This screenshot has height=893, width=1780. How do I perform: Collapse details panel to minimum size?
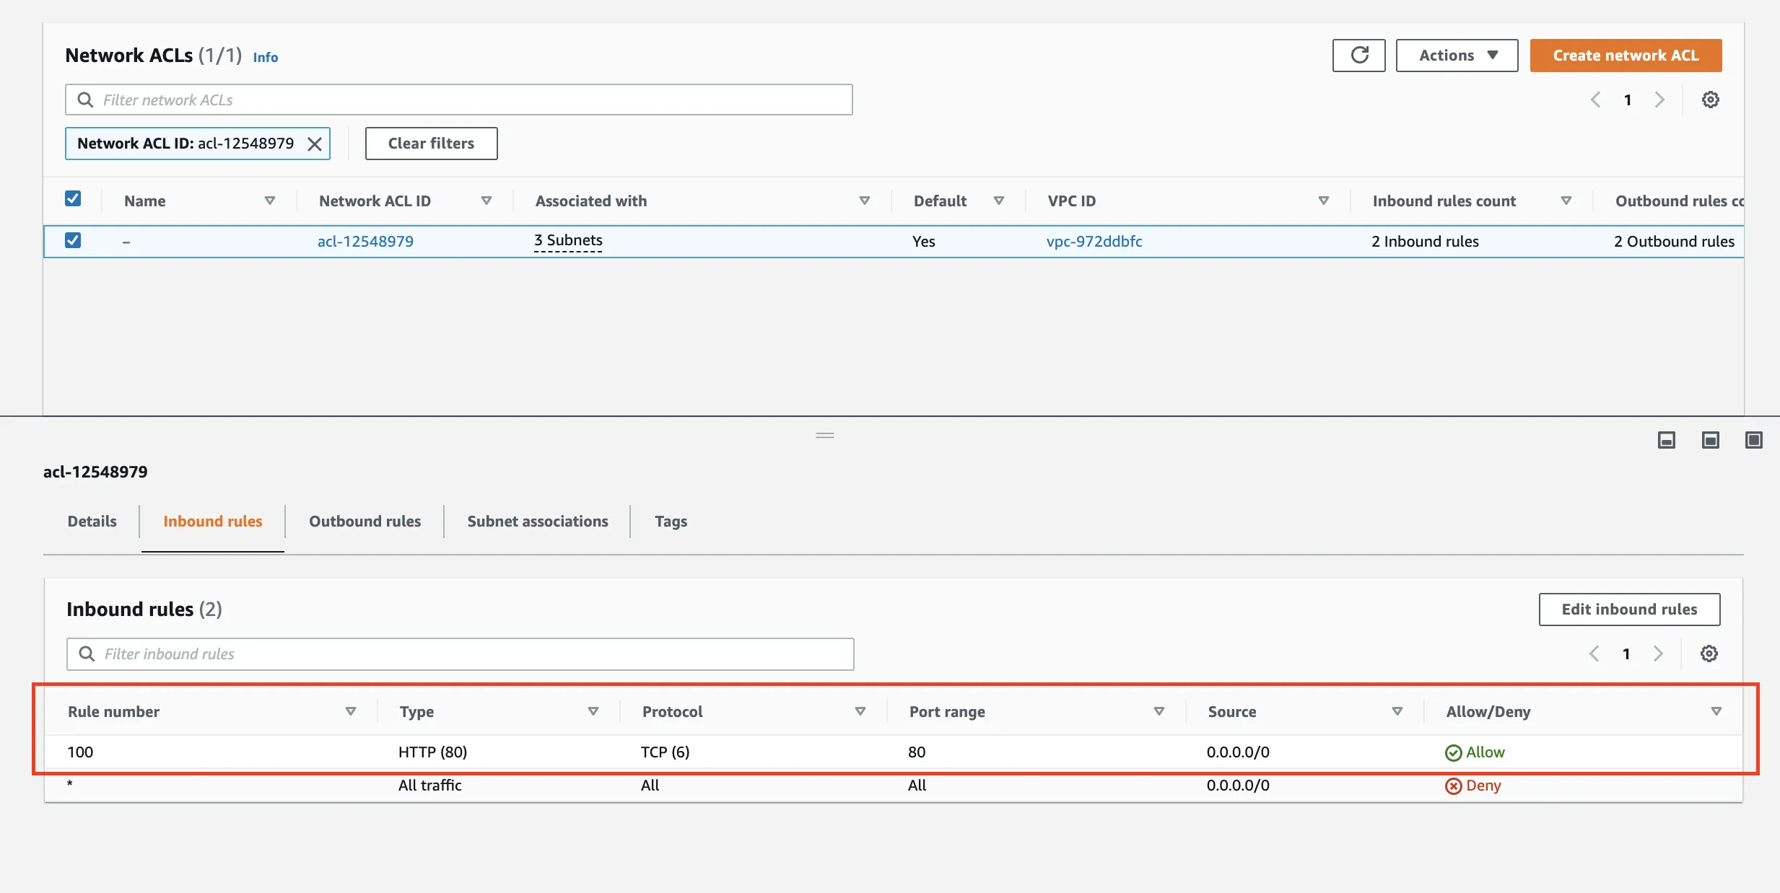point(1666,440)
